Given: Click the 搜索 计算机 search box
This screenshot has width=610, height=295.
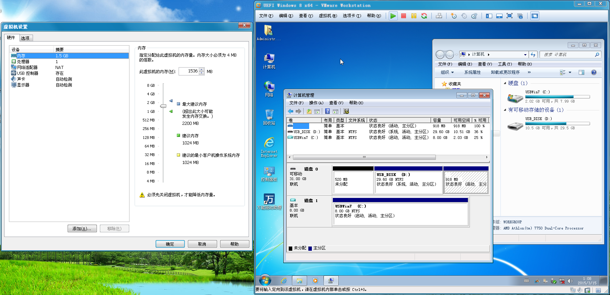Looking at the screenshot, I should click(x=570, y=55).
